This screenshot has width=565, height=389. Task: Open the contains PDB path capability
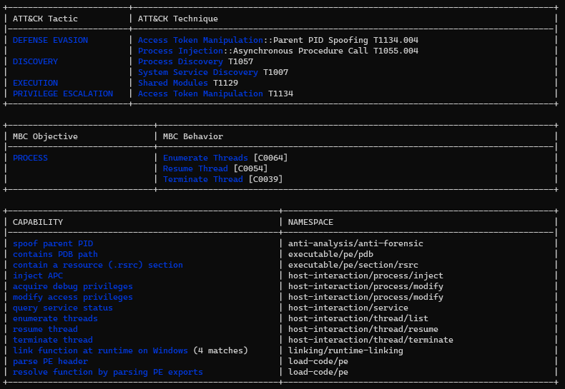point(55,254)
